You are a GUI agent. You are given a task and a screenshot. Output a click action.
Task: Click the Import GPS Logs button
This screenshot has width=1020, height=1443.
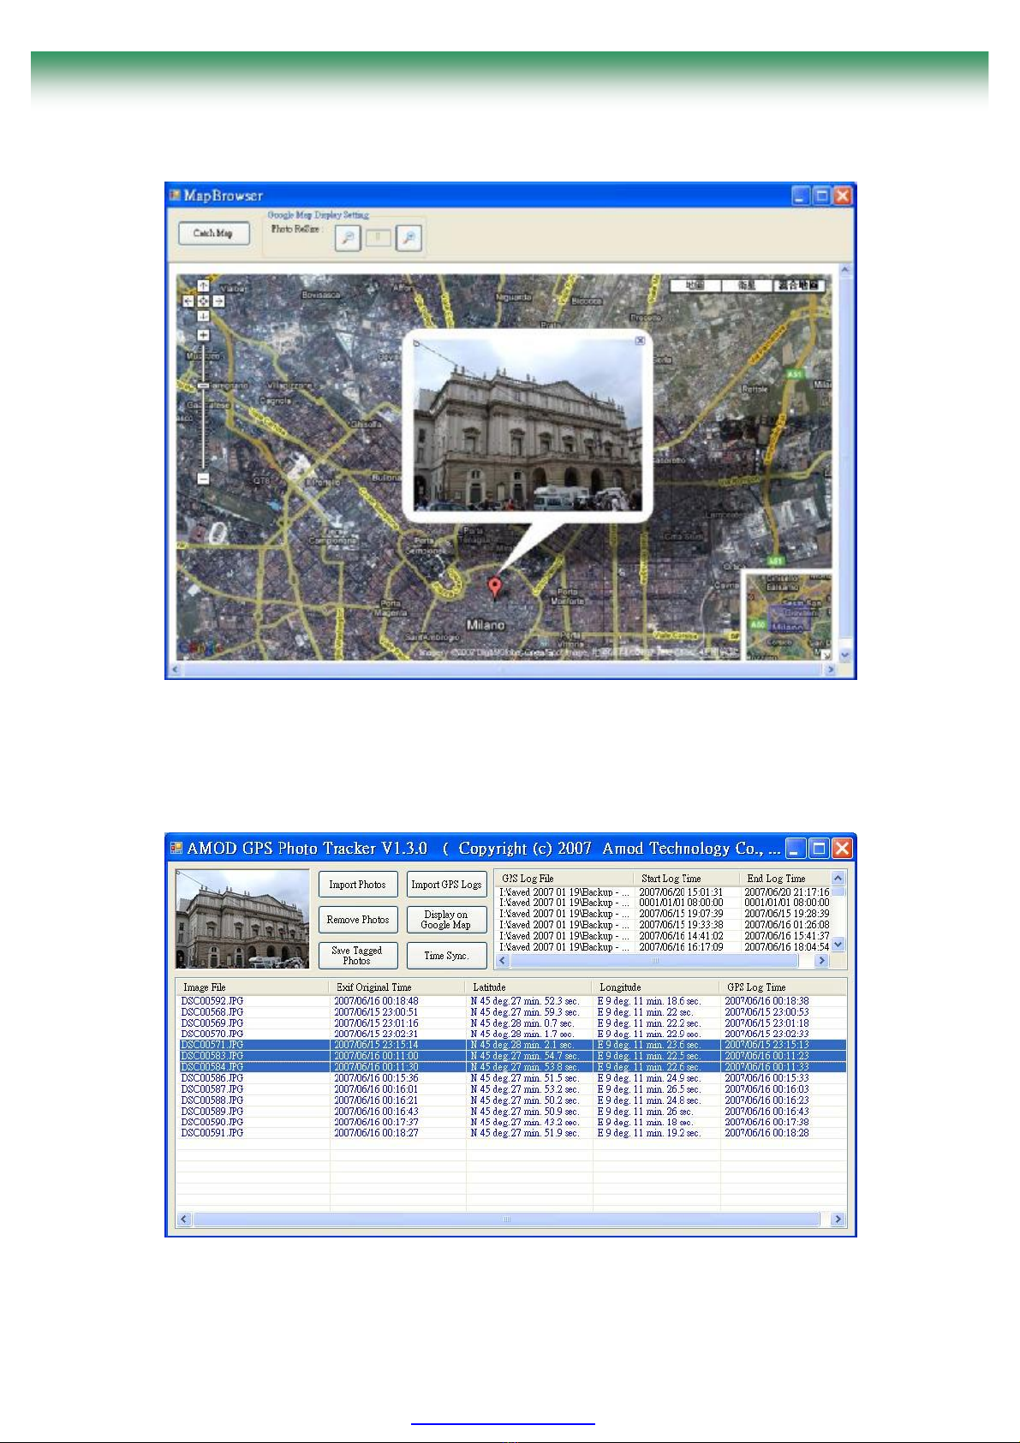pyautogui.click(x=446, y=885)
